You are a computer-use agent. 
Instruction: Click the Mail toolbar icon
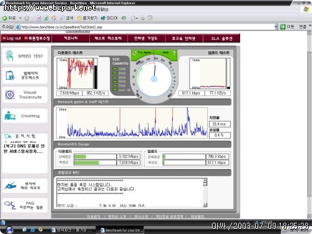134,18
